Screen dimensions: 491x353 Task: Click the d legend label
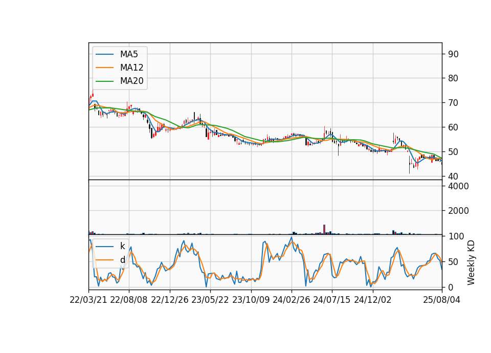122,260
